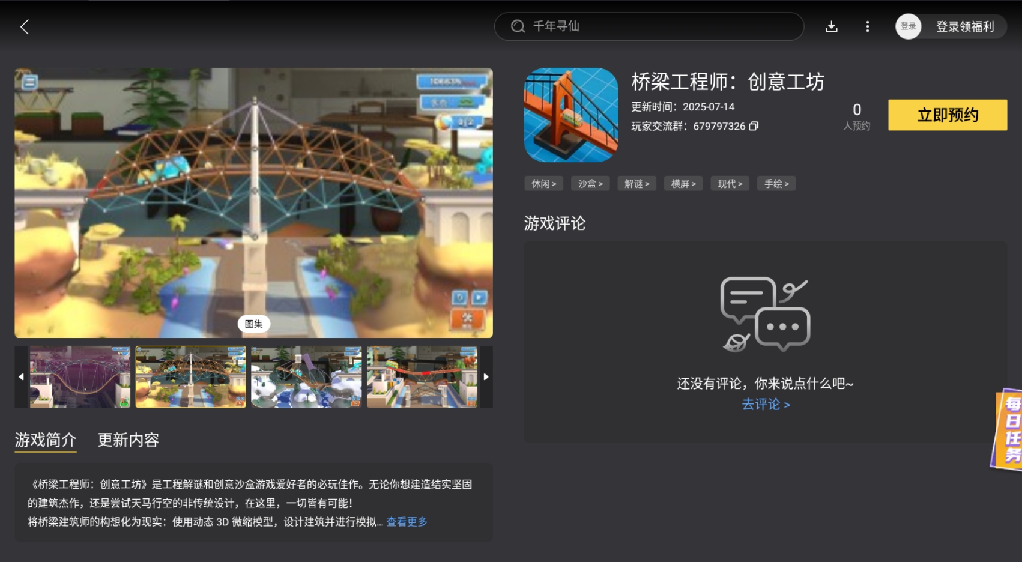Open the 现代 tag
Image resolution: width=1022 pixels, height=562 pixels.
pyautogui.click(x=730, y=184)
